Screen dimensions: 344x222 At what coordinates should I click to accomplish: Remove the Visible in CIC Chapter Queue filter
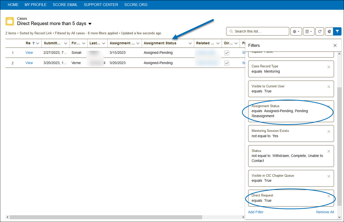[329, 176]
